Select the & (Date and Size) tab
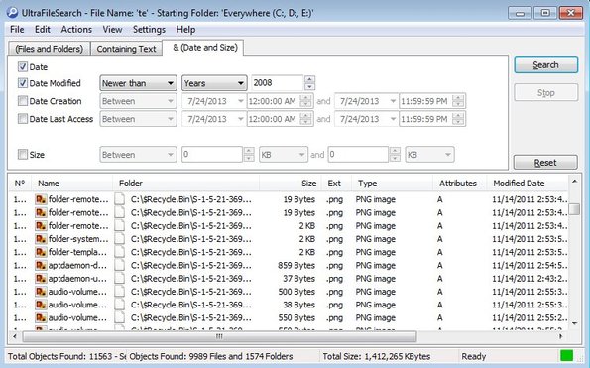590x368 pixels. point(203,48)
